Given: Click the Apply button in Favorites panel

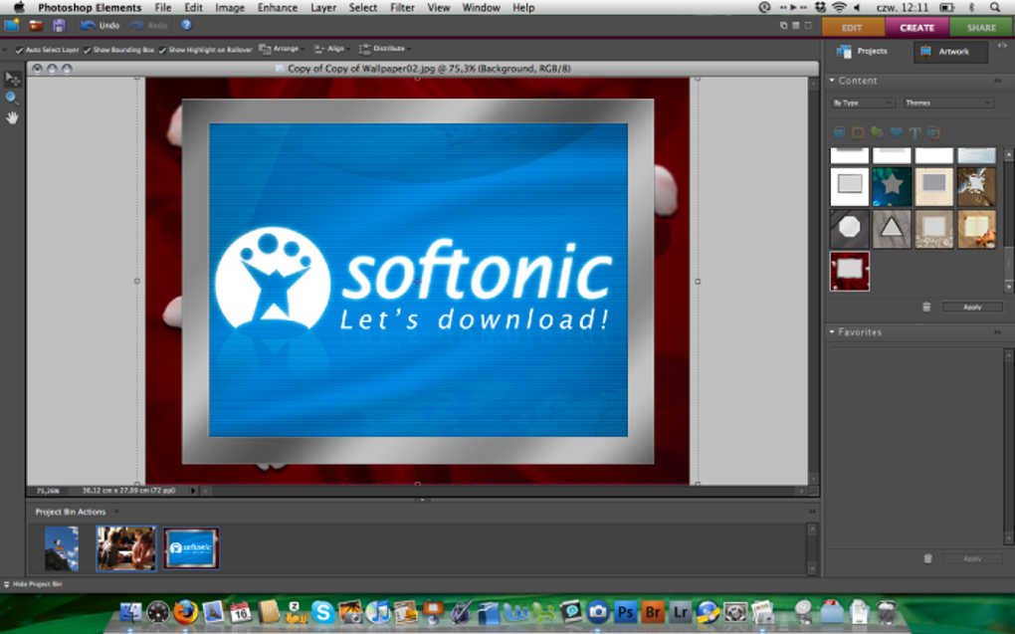Looking at the screenshot, I should (x=972, y=558).
